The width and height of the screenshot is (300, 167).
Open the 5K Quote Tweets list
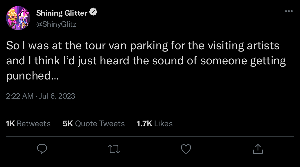pyautogui.click(x=94, y=123)
